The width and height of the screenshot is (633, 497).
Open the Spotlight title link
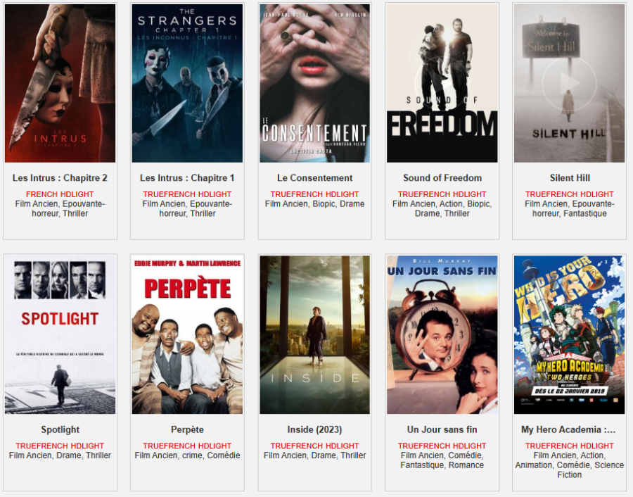pos(60,429)
